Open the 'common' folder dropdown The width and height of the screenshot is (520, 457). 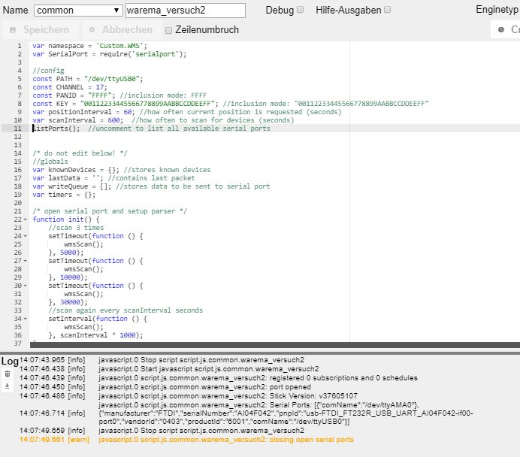click(x=78, y=11)
